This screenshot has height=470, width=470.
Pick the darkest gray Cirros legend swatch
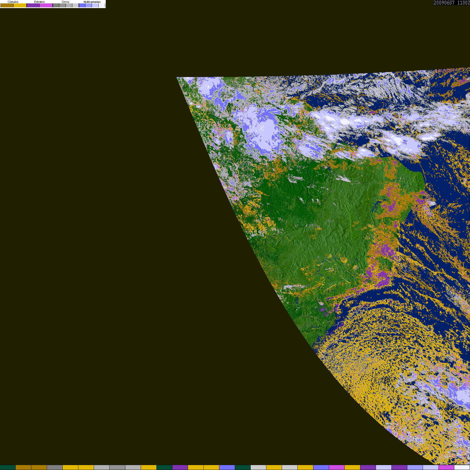[x=56, y=5]
